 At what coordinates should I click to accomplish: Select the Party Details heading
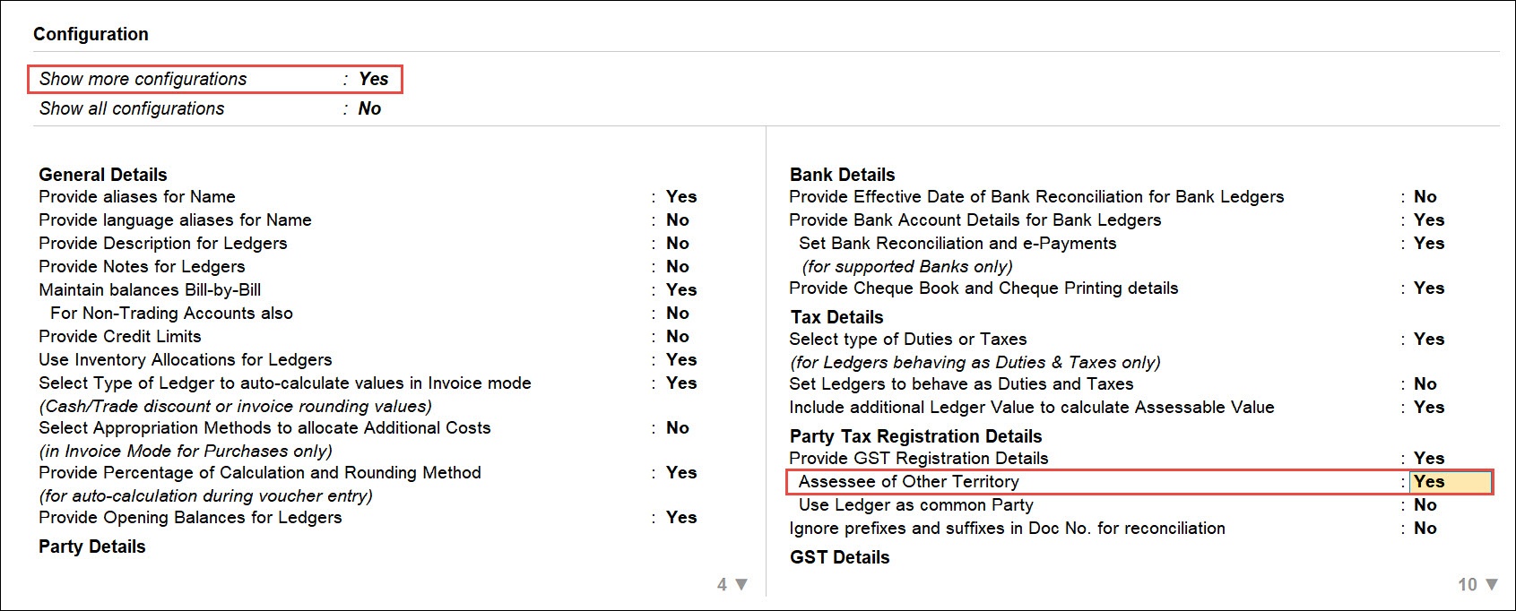click(x=92, y=546)
